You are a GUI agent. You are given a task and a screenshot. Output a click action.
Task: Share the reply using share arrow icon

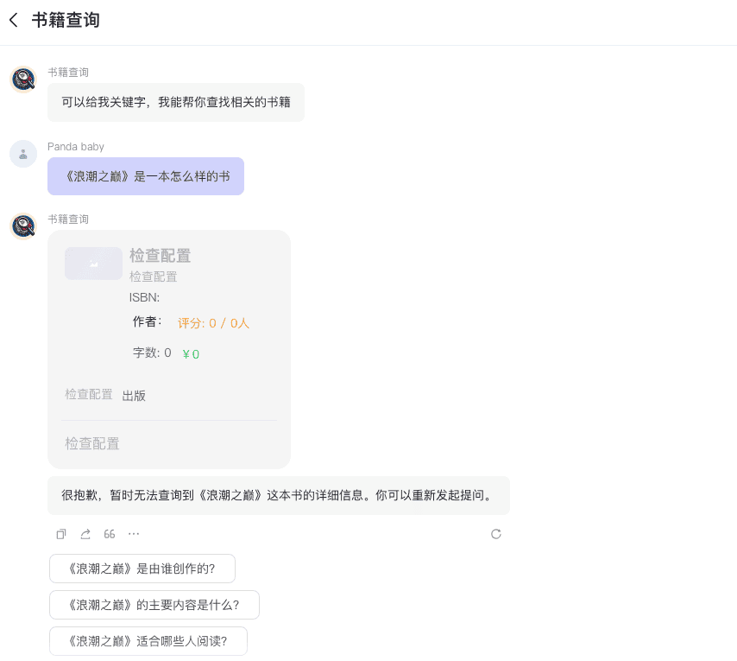[85, 534]
